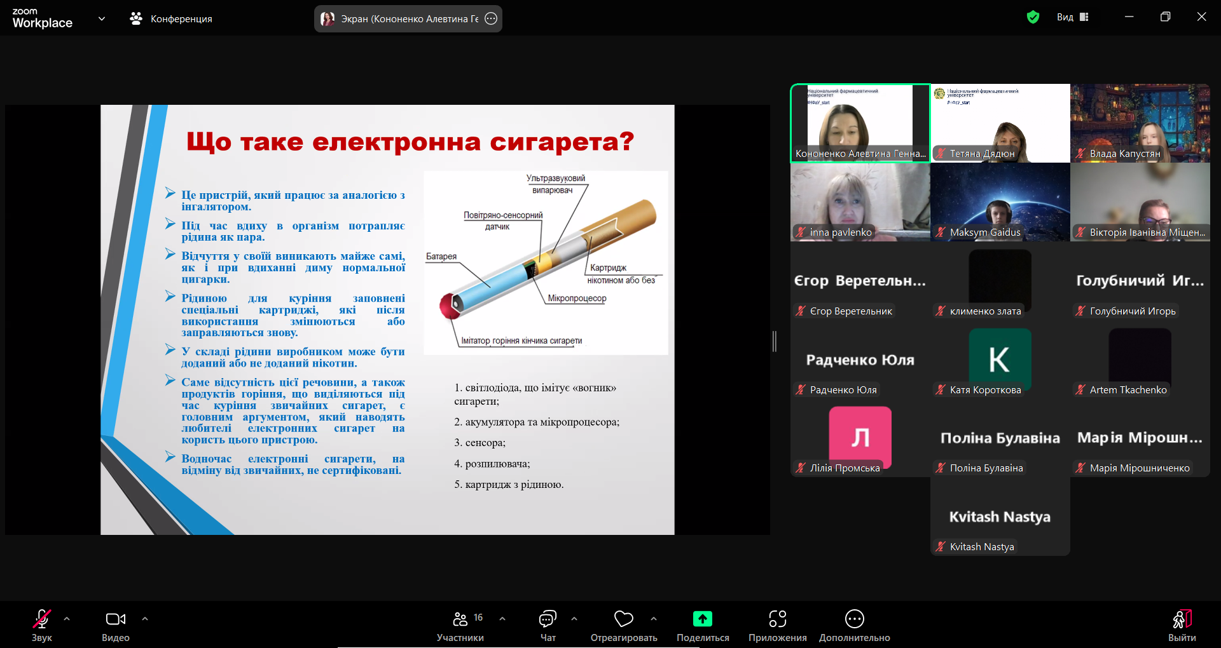Viewport: 1221px width, 648px height.
Task: Select Maksym Gaidus video tile
Action: [x=1000, y=202]
